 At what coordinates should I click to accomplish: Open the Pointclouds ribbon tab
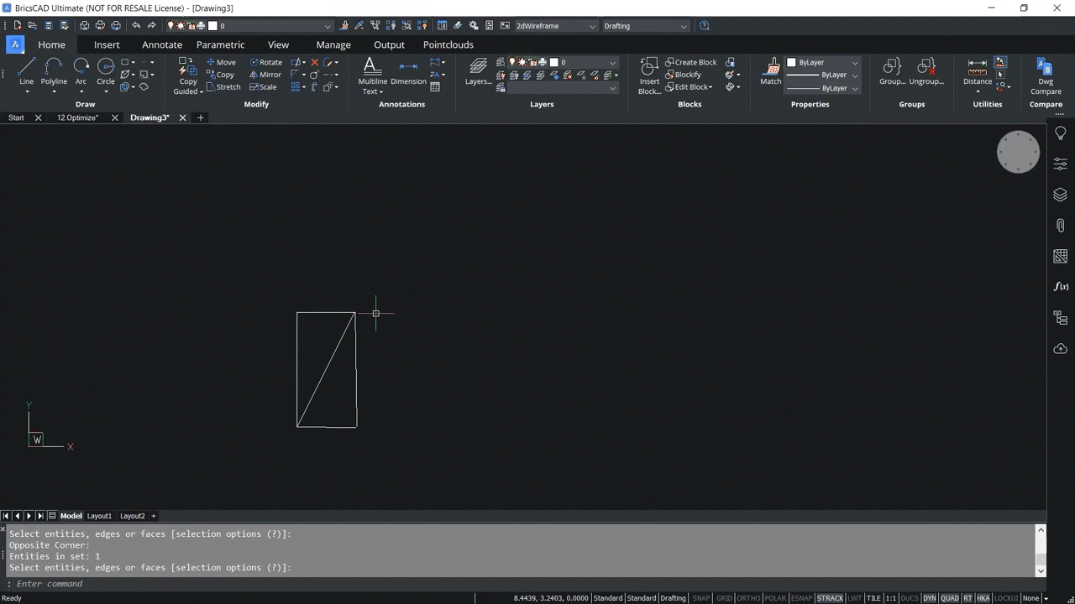pos(448,44)
